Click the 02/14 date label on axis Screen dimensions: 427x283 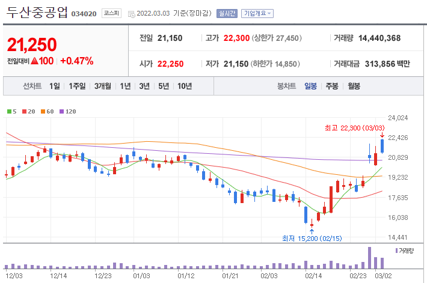pyautogui.click(x=313, y=276)
